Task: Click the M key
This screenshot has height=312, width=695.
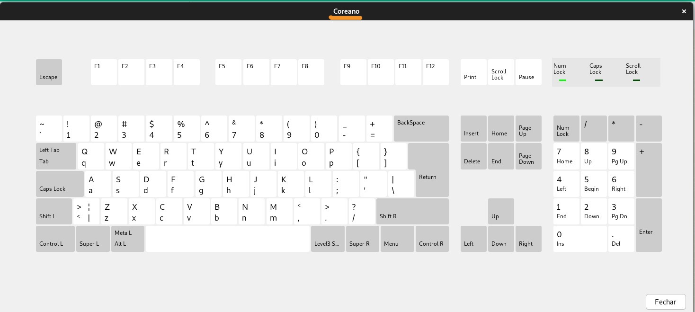Action: coord(279,211)
